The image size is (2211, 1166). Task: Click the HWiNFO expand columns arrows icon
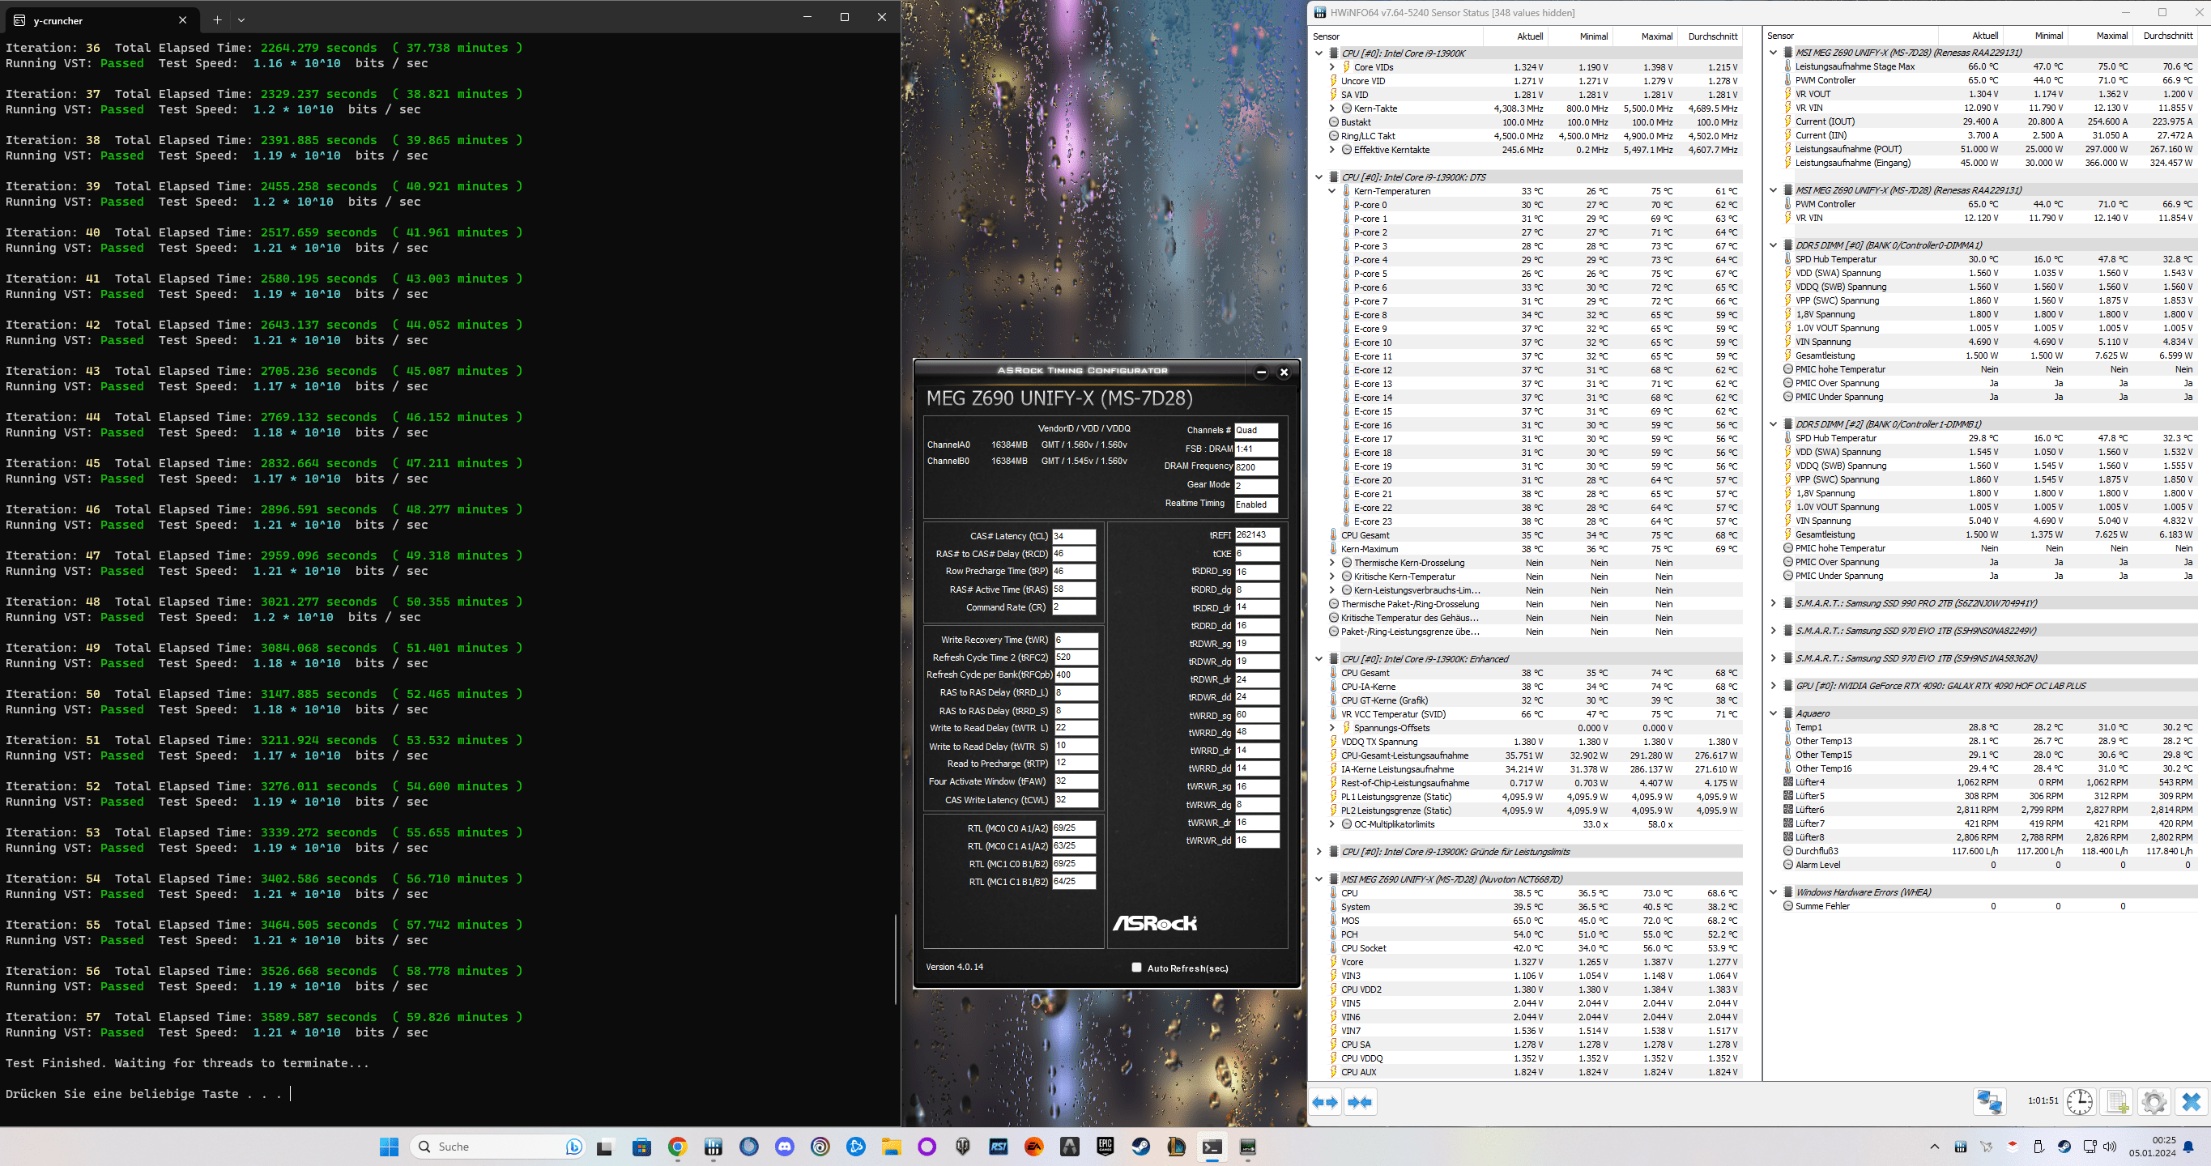(x=1325, y=1102)
